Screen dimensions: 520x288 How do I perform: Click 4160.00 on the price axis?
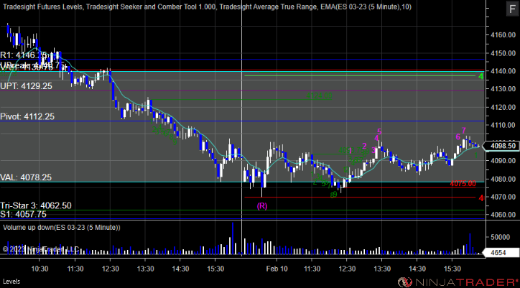click(503, 35)
